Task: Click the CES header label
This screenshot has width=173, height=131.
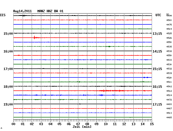Action: (x=3, y=15)
